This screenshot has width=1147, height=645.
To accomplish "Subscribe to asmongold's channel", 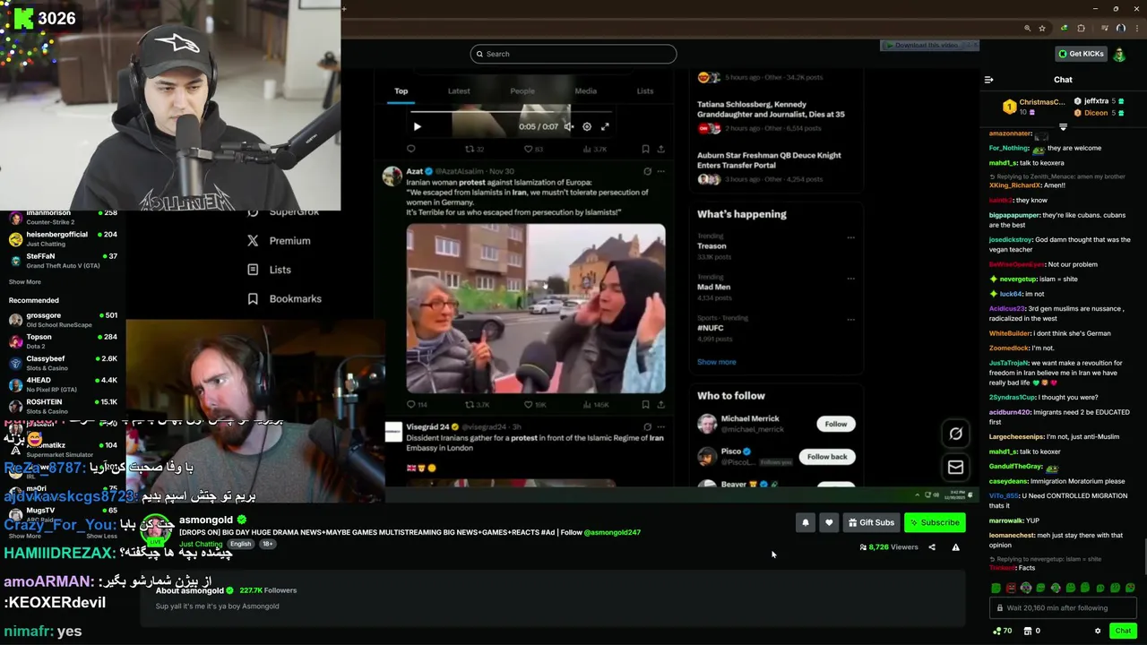I will coord(935,522).
